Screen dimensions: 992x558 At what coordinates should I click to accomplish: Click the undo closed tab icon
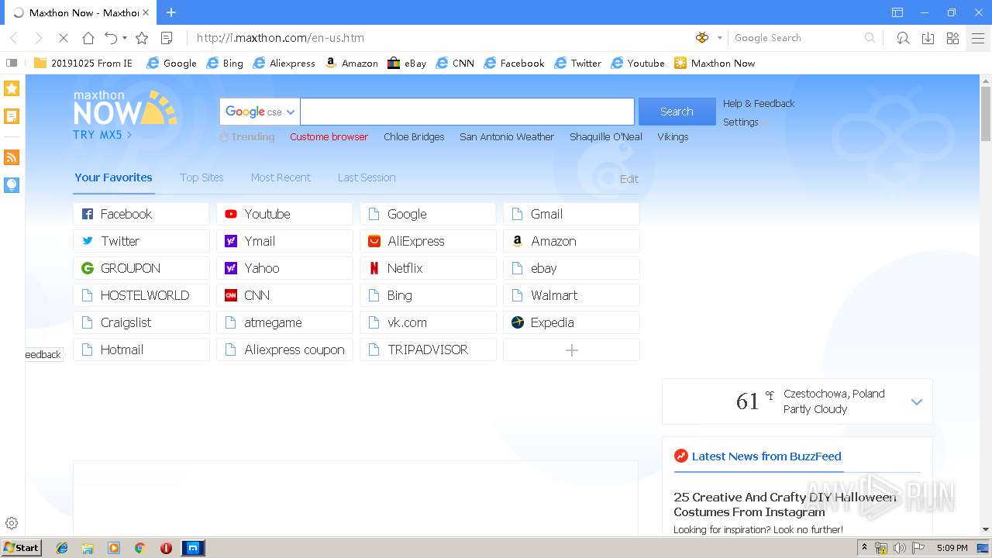tap(111, 38)
